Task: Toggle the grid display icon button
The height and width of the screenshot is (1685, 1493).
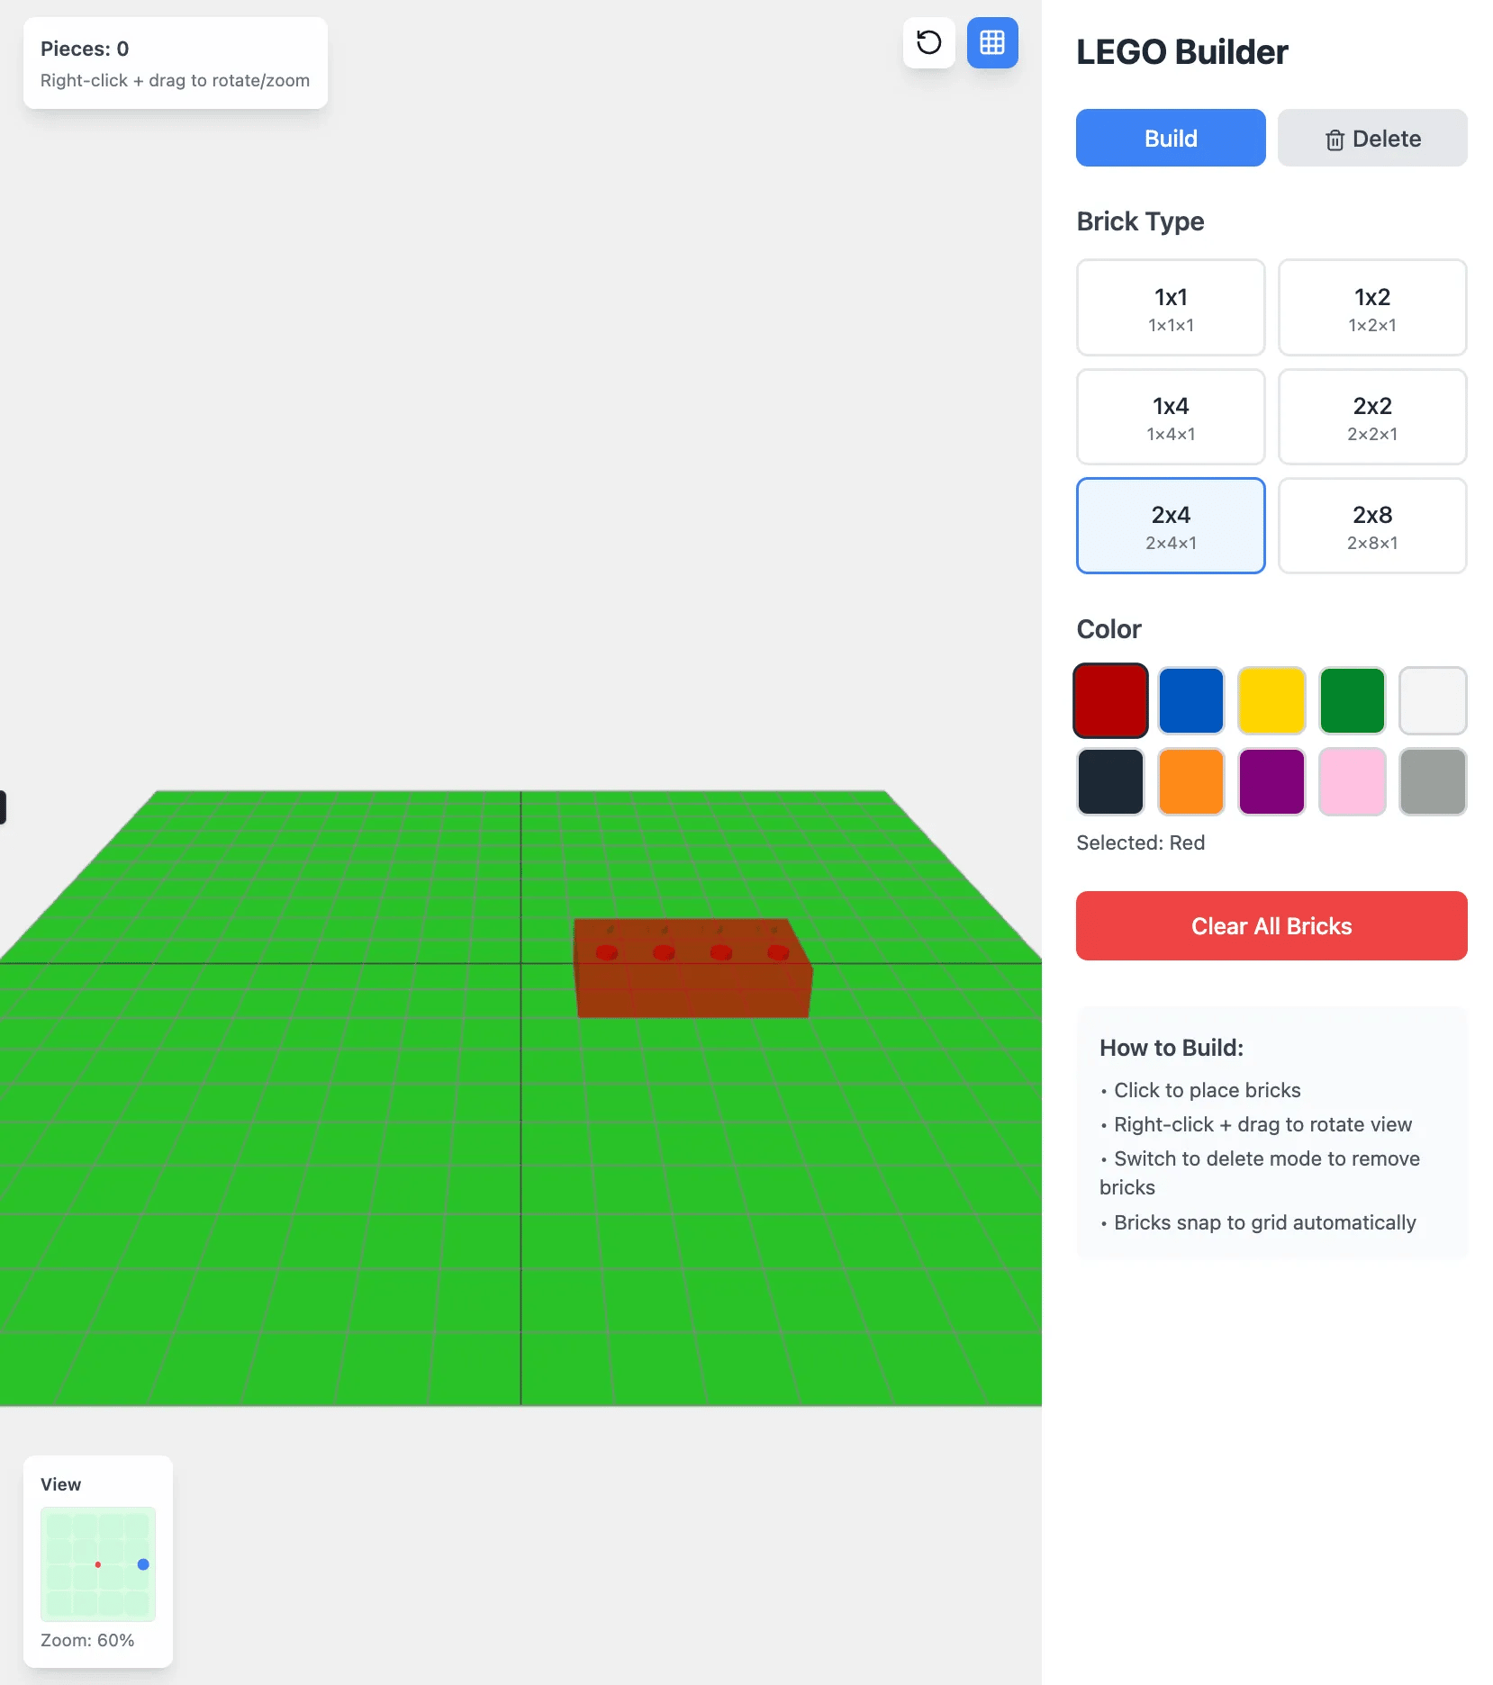Action: 991,42
